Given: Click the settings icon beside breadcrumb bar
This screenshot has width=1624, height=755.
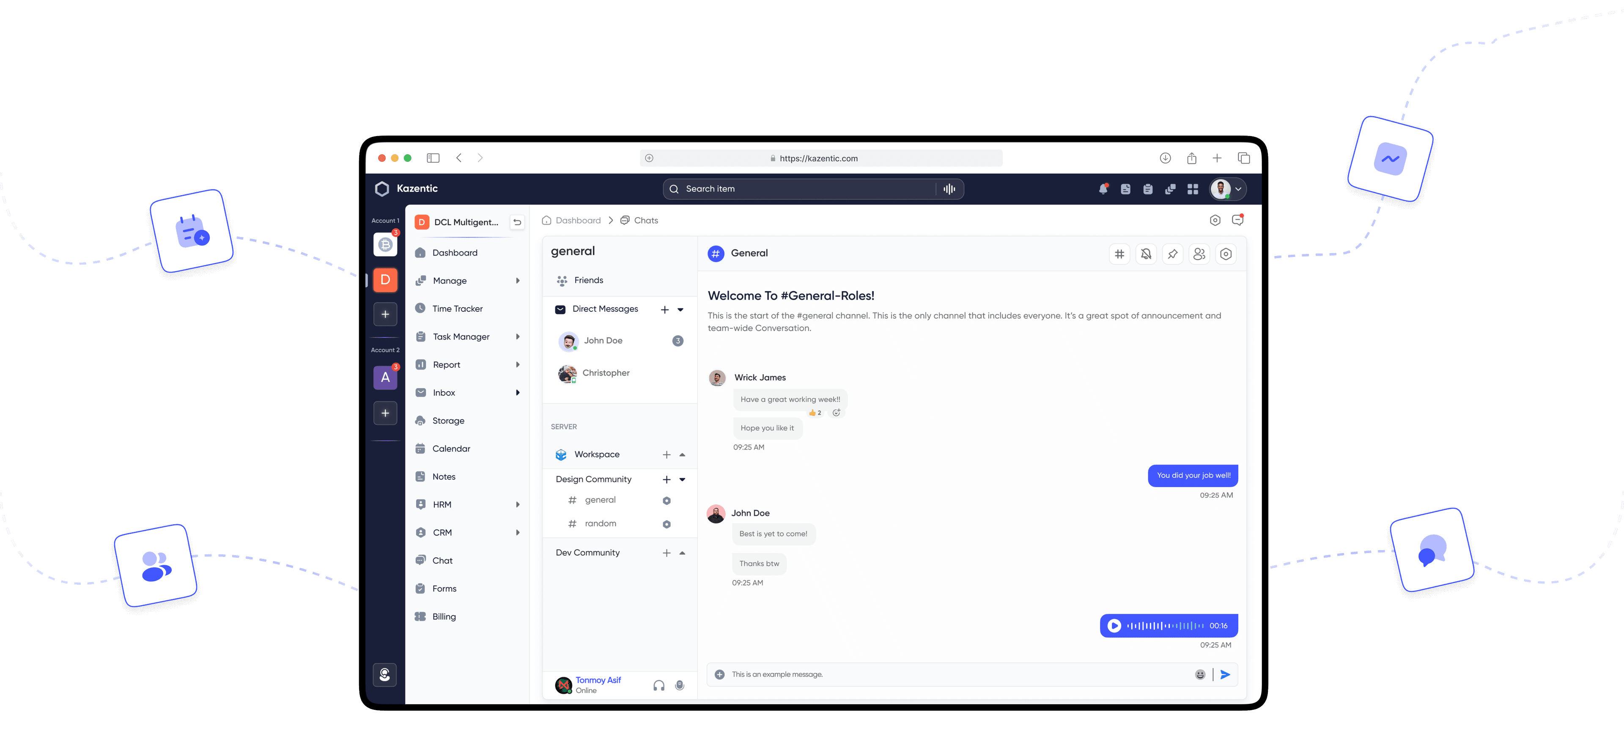Looking at the screenshot, I should pos(1215,220).
